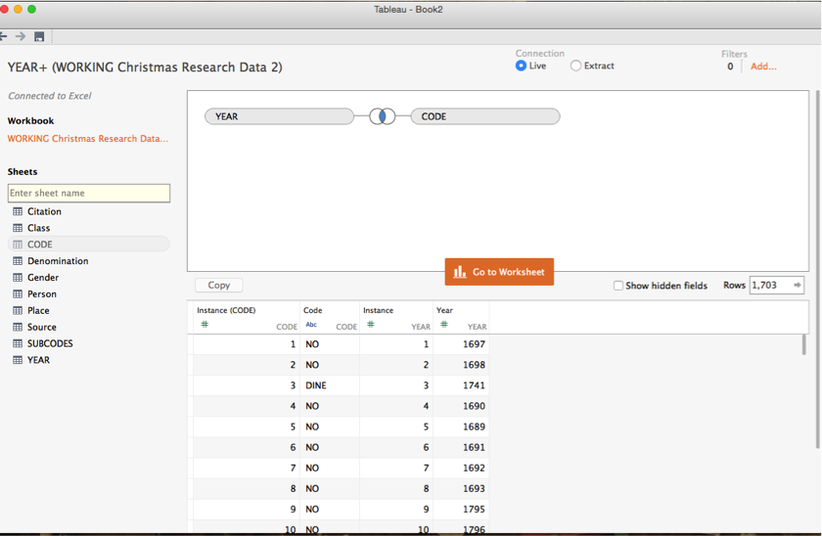This screenshot has width=822, height=536.
Task: Click the Year column header
Action: click(461, 318)
